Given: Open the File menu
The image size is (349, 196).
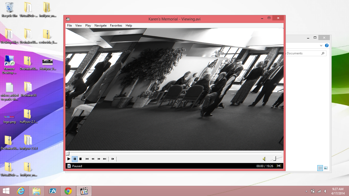Looking at the screenshot, I should pyautogui.click(x=69, y=26).
